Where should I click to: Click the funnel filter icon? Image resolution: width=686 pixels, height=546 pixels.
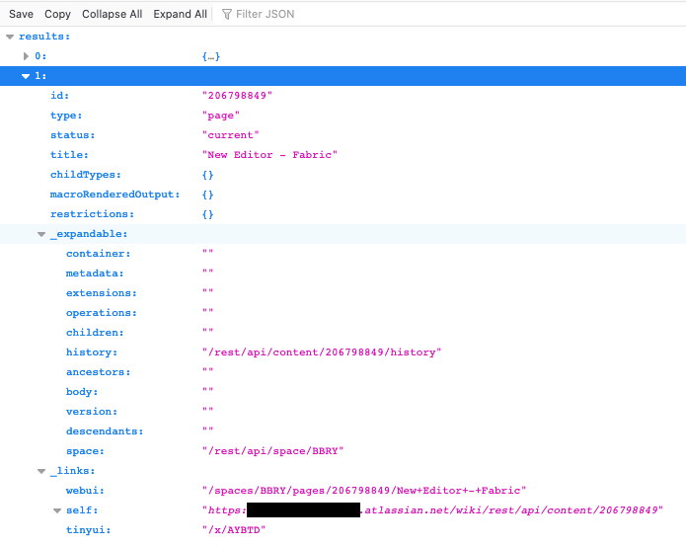point(227,15)
